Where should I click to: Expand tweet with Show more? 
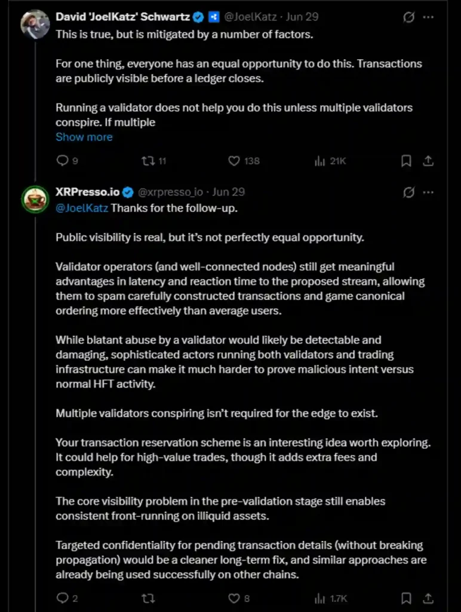(84, 137)
